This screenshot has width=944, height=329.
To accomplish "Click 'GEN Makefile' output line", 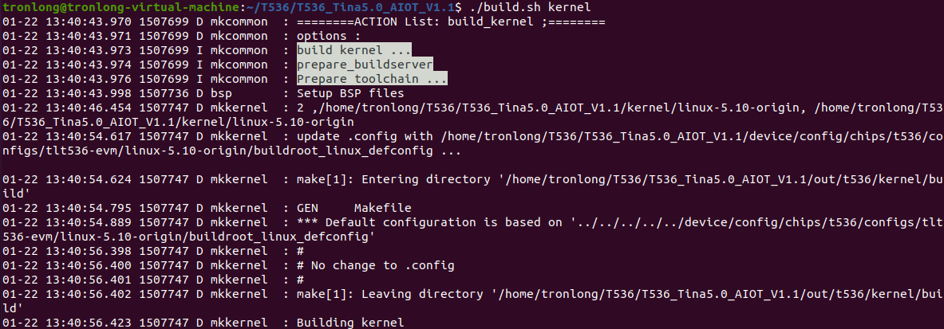I will [x=354, y=208].
